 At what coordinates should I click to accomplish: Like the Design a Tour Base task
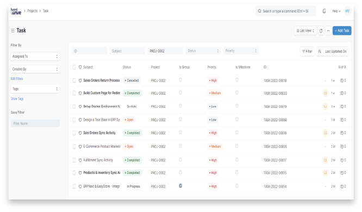click(x=80, y=120)
